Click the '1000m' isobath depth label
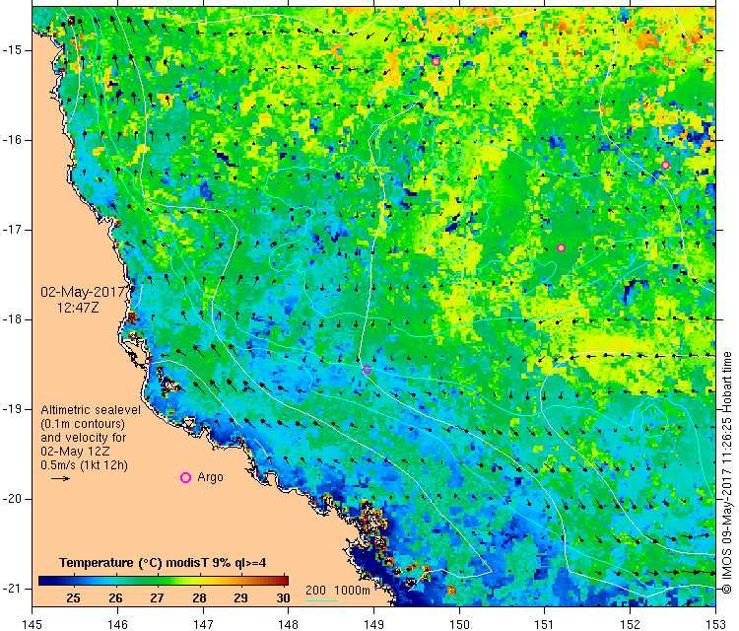Image resolution: width=739 pixels, height=631 pixels. tap(352, 591)
